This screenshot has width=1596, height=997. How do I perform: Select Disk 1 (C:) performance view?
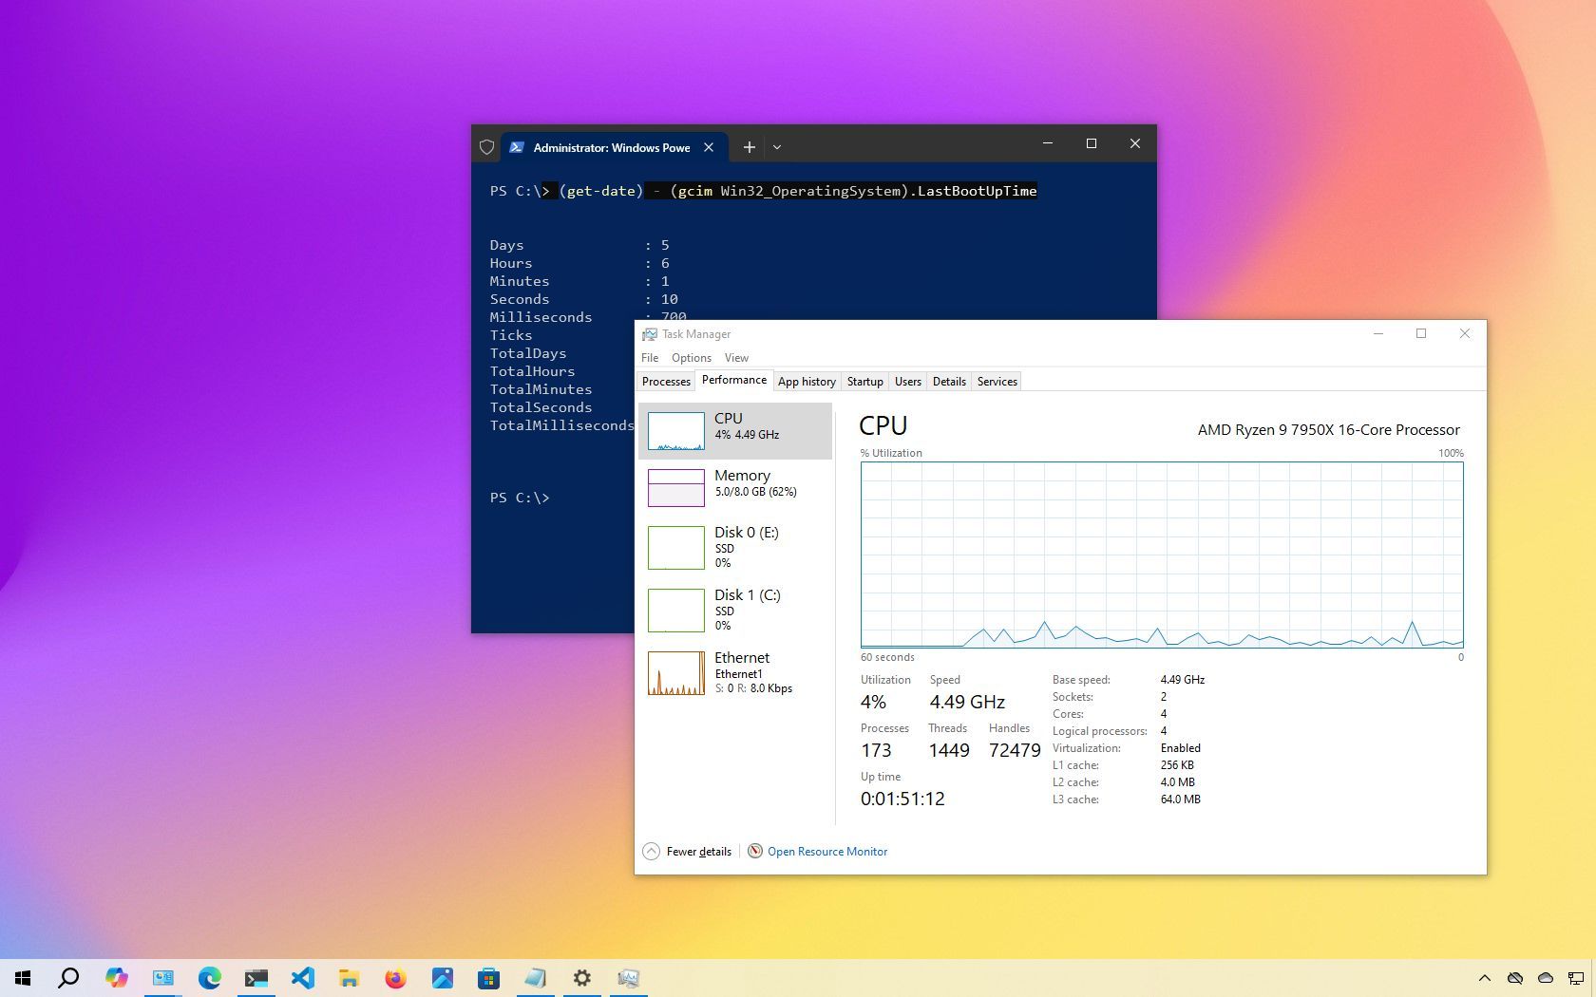(x=736, y=610)
